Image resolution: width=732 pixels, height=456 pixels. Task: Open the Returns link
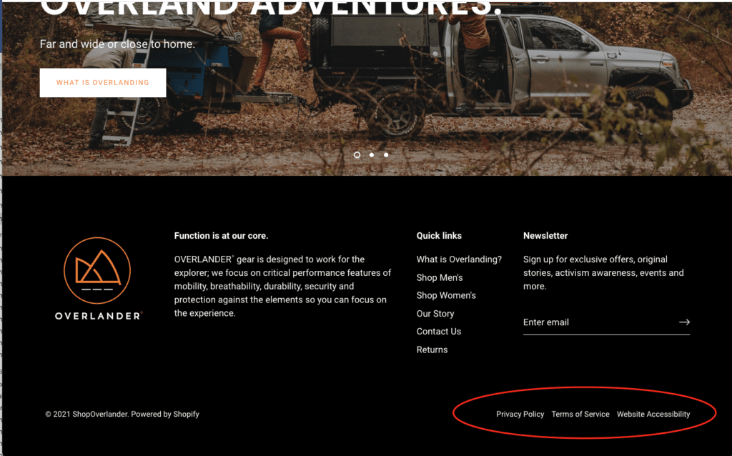tap(432, 350)
